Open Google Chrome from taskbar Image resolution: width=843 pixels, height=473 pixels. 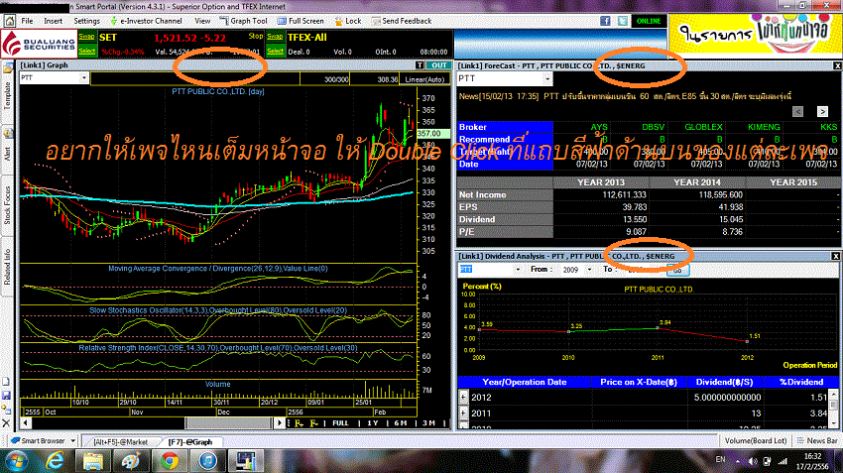point(170,461)
